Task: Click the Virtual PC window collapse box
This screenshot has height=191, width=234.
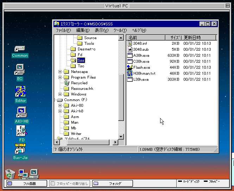Action: (228, 6)
